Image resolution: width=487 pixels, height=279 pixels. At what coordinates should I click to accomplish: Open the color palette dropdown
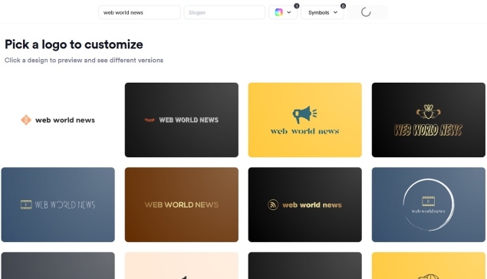pyautogui.click(x=283, y=12)
